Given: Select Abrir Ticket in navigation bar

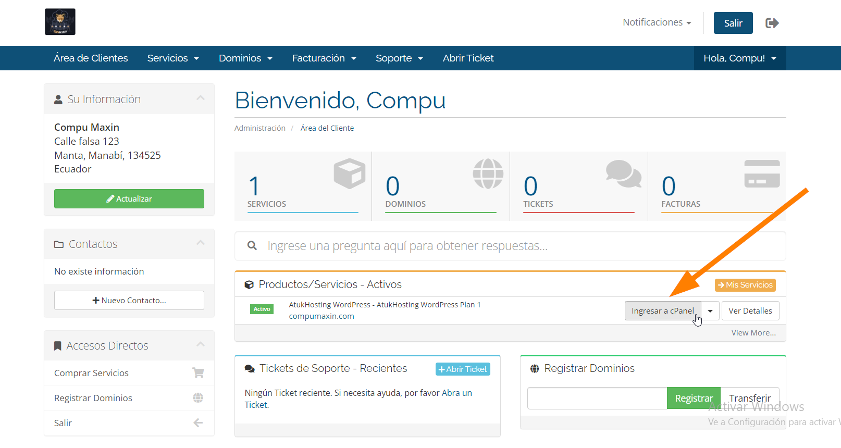Looking at the screenshot, I should click(468, 58).
